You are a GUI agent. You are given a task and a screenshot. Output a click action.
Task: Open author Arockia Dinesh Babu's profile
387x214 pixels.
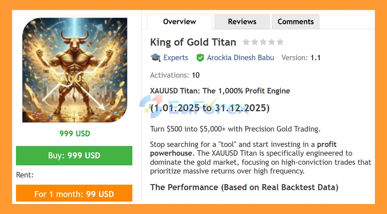point(240,58)
